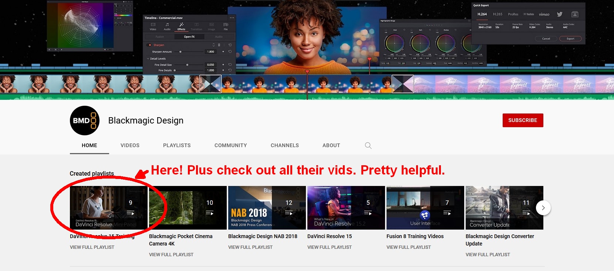This screenshot has height=271, width=614.
Task: Click the trash icon beside Sharpen
Action: coord(219,45)
